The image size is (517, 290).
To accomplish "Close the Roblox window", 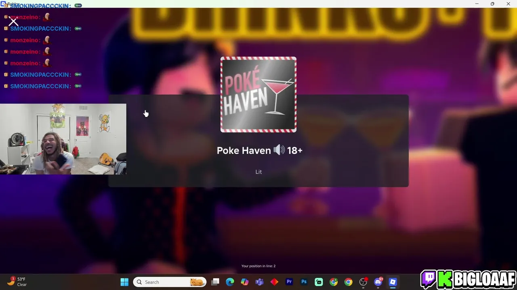I will 508,4.
